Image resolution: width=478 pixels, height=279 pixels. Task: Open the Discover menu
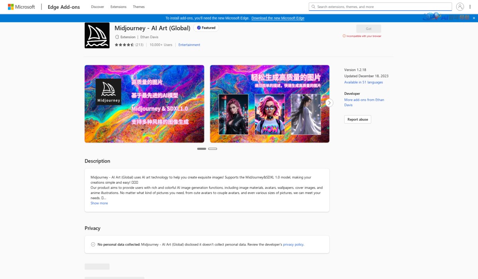[97, 6]
